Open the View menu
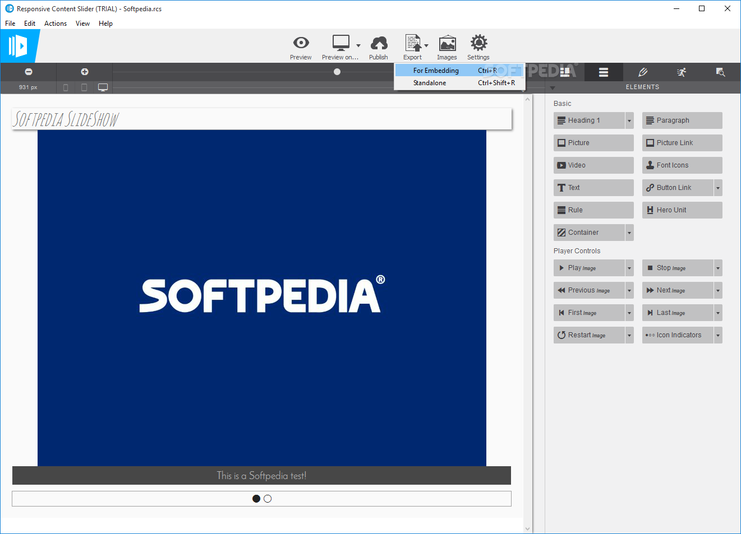Image resolution: width=741 pixels, height=534 pixels. click(x=82, y=24)
